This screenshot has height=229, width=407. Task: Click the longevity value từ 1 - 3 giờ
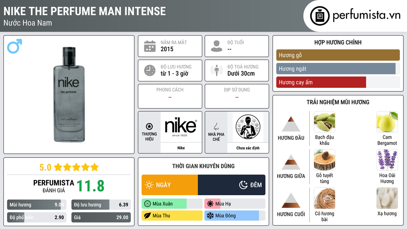174,74
